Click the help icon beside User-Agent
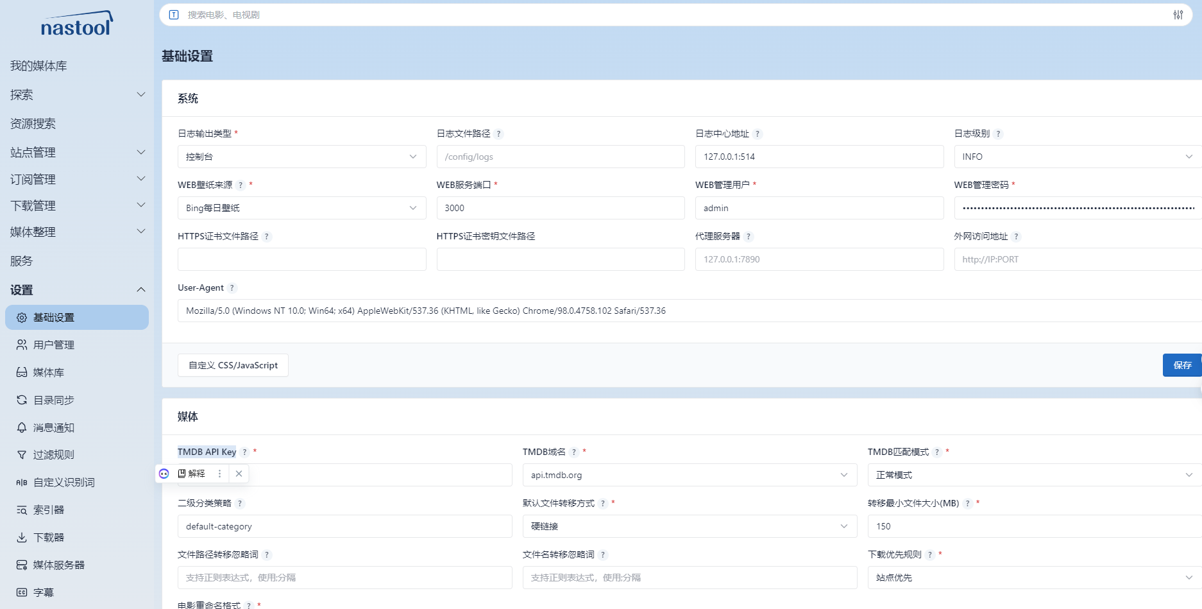Image resolution: width=1202 pixels, height=609 pixels. [x=232, y=288]
